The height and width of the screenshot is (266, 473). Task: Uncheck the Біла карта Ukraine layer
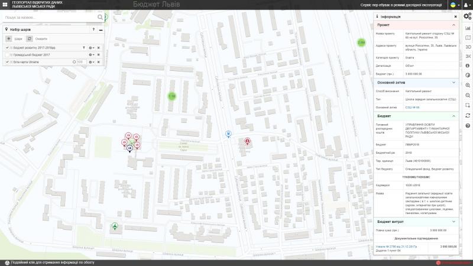7,62
